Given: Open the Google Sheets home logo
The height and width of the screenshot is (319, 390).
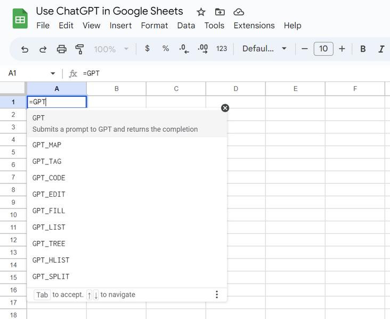Looking at the screenshot, I should click(x=20, y=19).
